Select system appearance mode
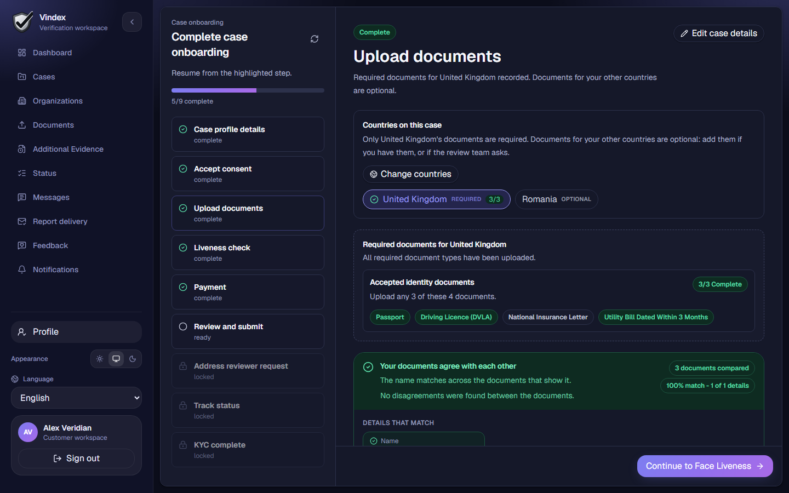Viewport: 789px width, 493px height. [116, 359]
